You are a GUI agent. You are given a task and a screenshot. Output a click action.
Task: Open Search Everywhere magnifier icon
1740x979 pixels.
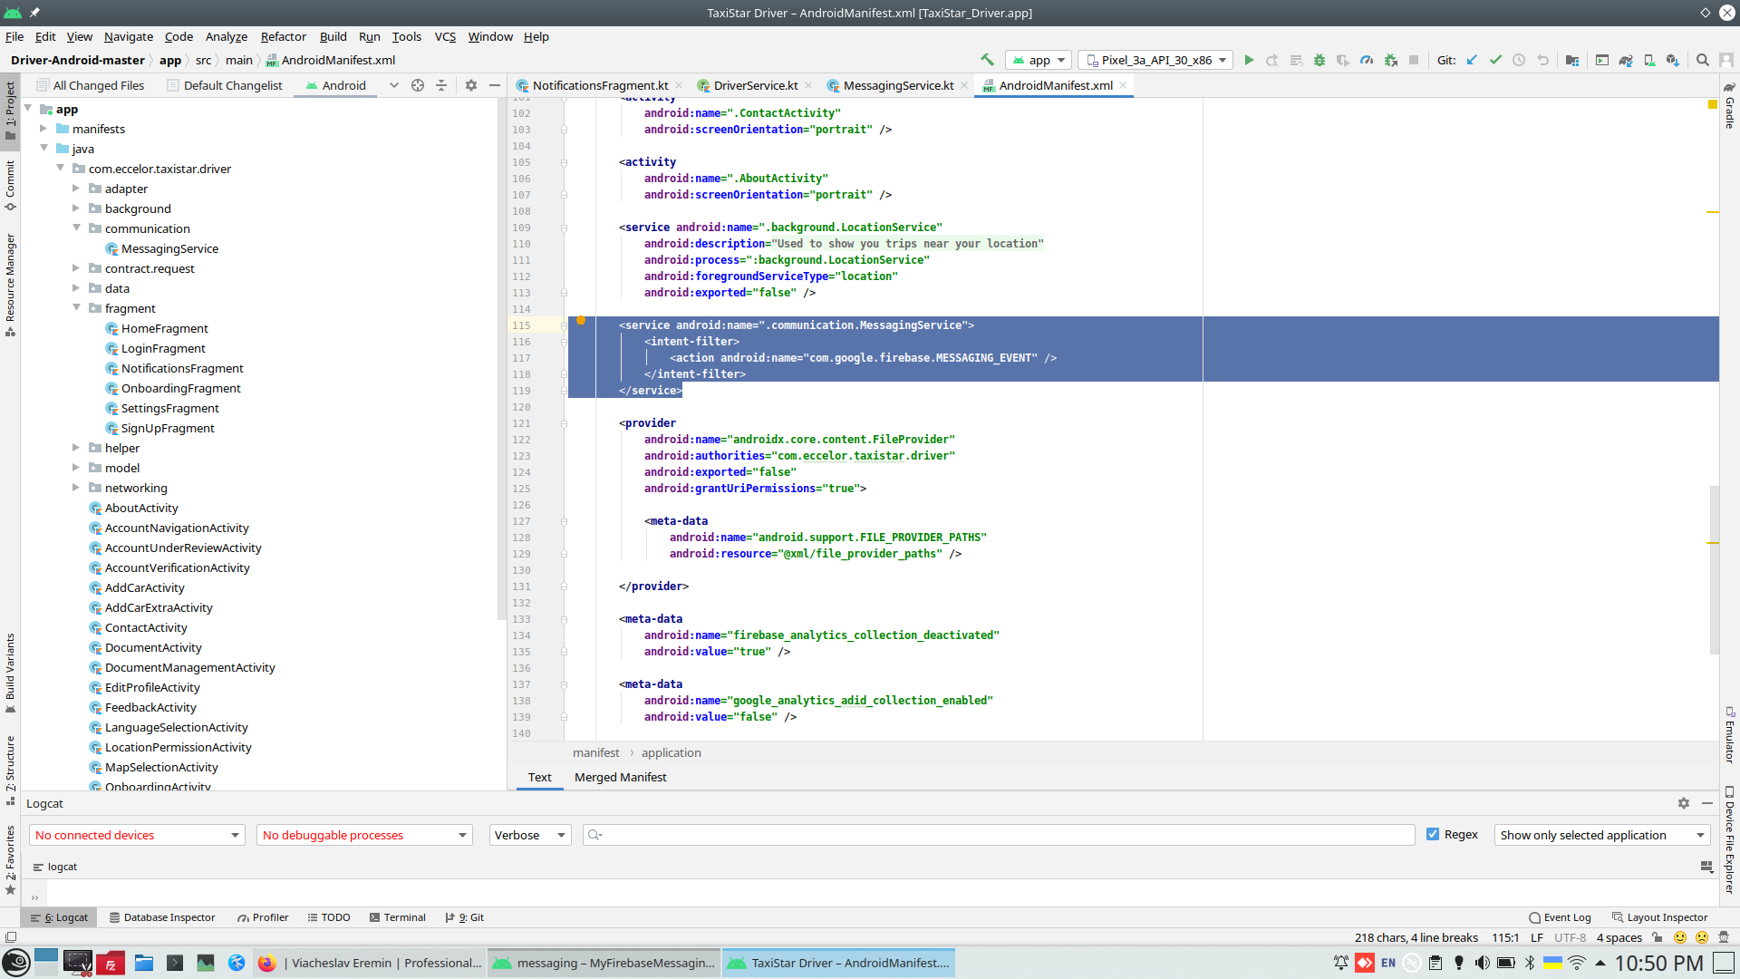[x=1703, y=61]
